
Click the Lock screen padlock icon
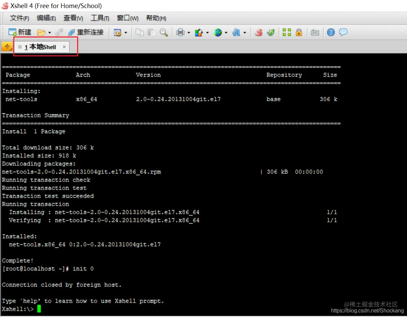(x=298, y=32)
